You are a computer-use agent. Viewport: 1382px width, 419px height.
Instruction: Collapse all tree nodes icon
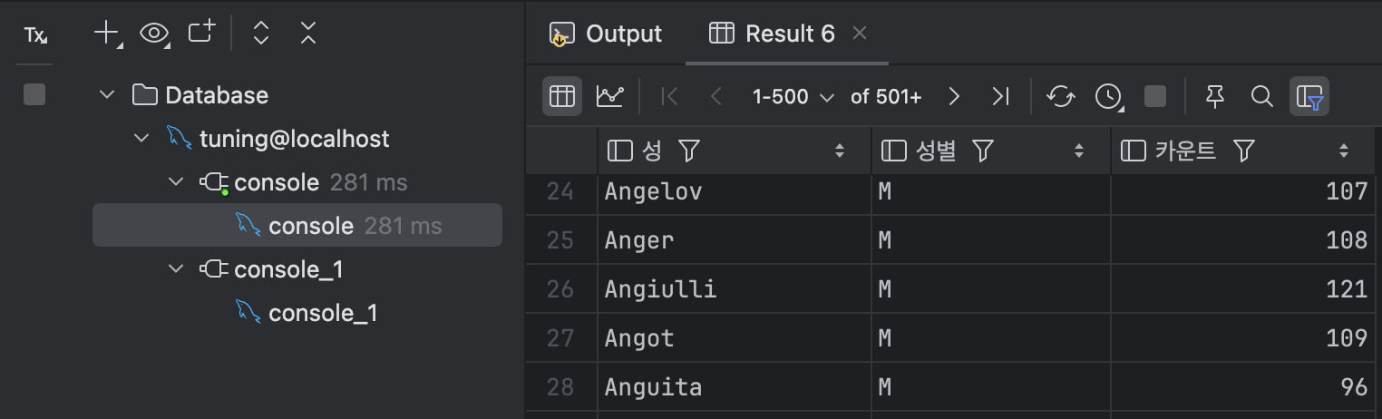[x=308, y=34]
